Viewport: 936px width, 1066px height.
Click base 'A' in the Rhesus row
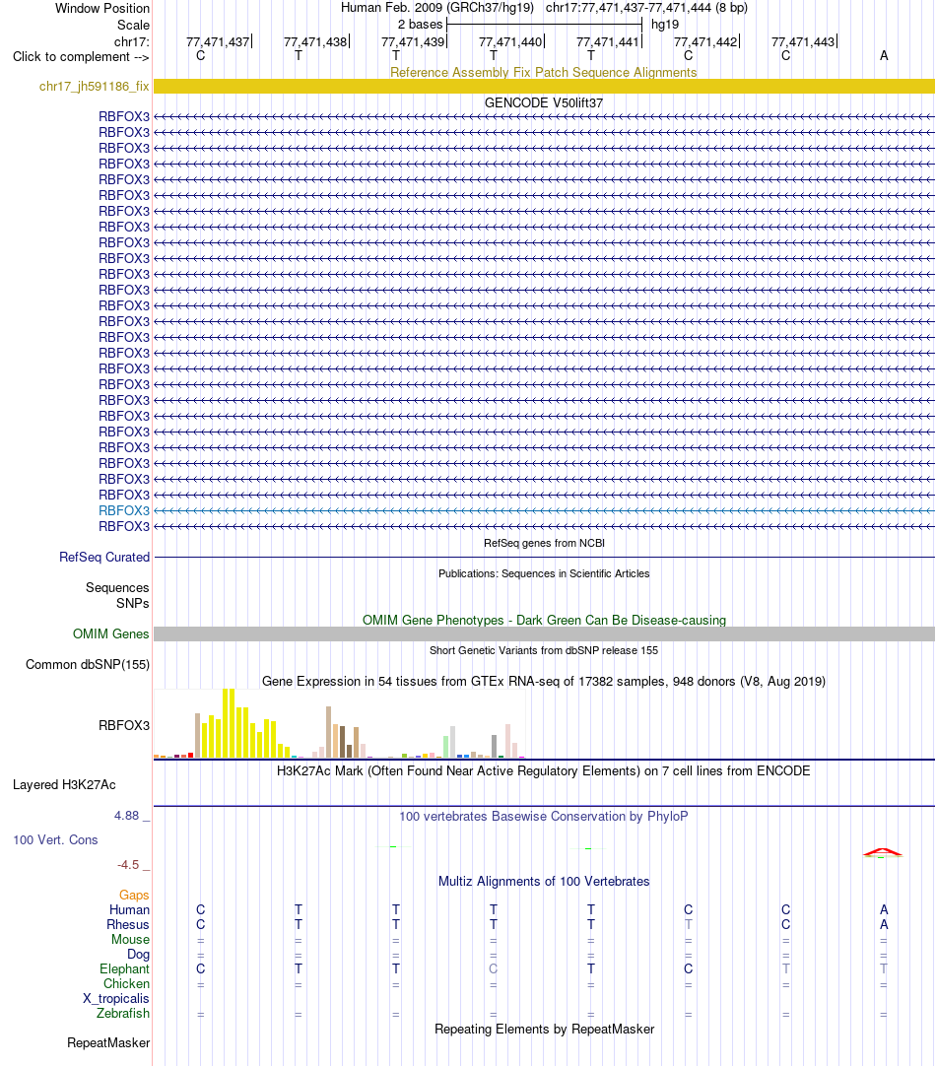pyautogui.click(x=884, y=924)
